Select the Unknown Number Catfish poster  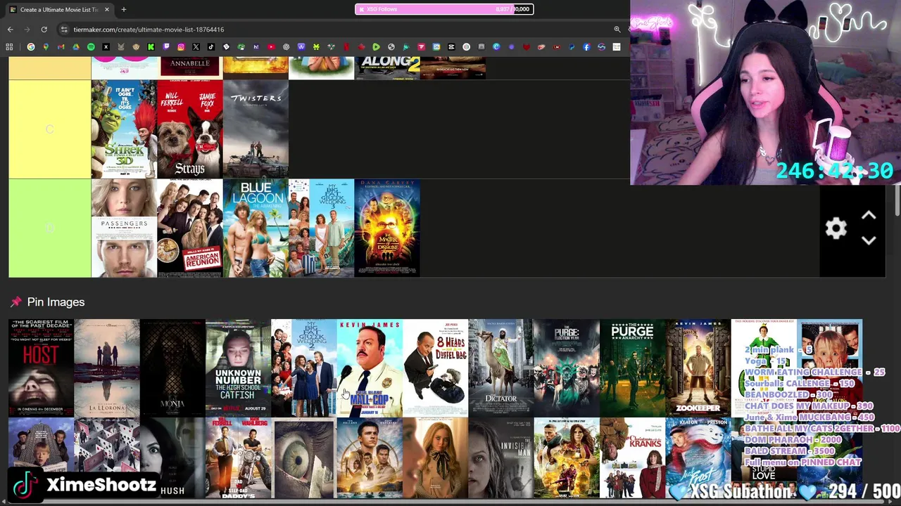(x=238, y=368)
